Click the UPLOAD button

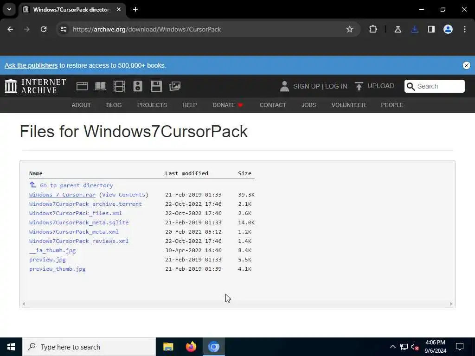point(374,86)
